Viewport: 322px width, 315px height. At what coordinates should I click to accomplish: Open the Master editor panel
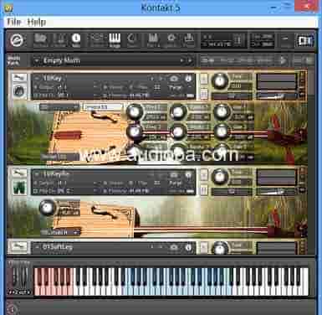click(x=60, y=40)
